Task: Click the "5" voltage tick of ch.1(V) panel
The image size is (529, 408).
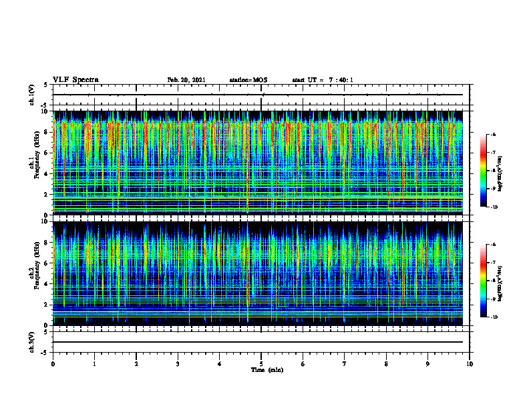Action: point(46,85)
